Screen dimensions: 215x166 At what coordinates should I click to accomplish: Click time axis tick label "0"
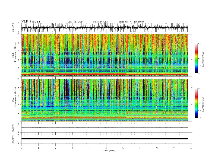pos(21,148)
